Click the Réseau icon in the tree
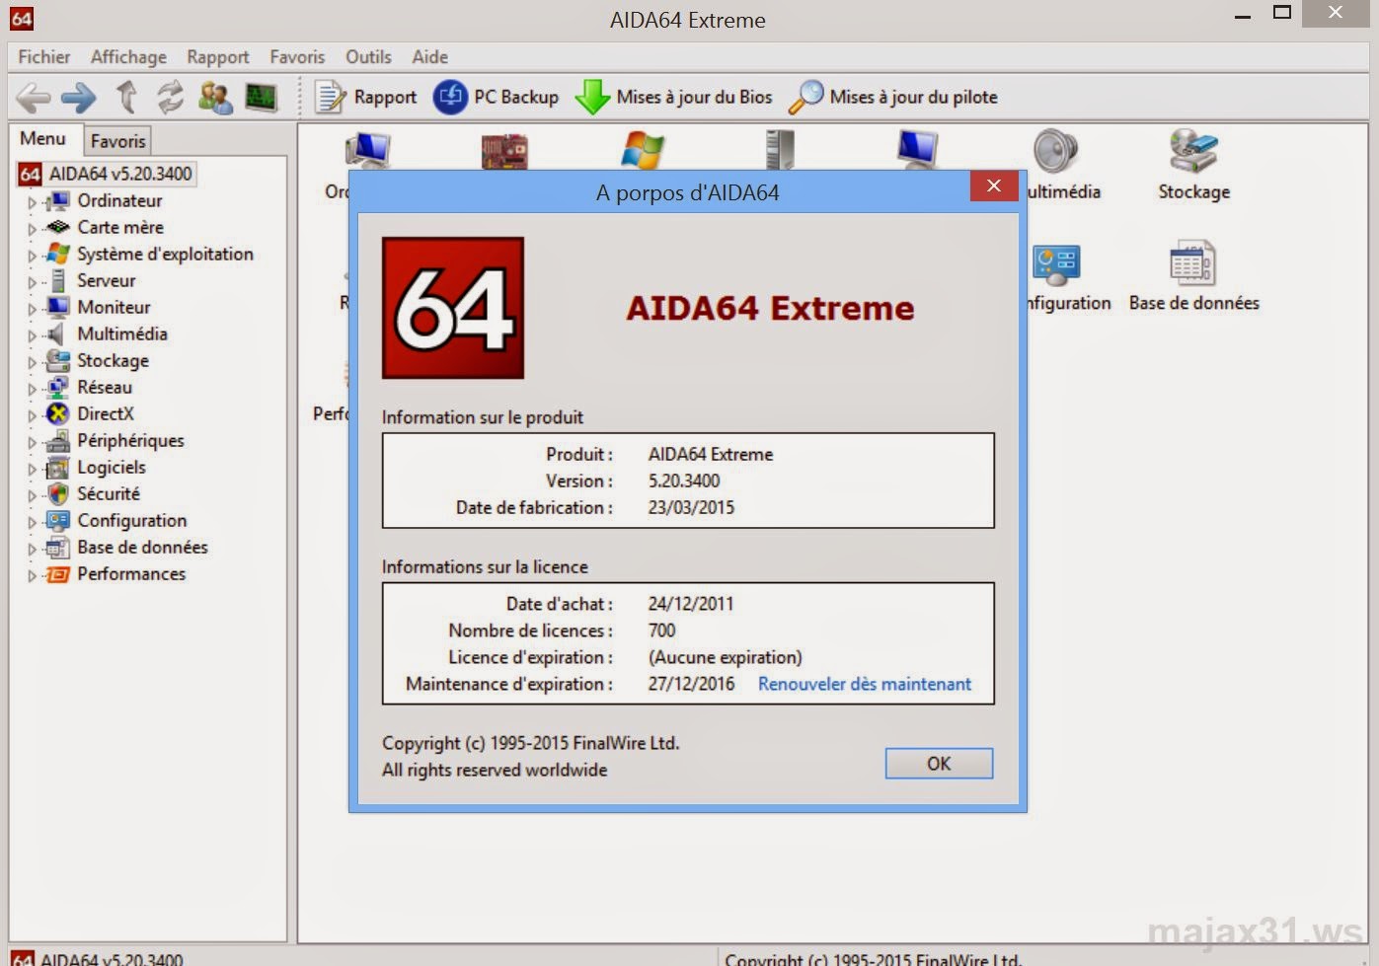 click(x=58, y=387)
